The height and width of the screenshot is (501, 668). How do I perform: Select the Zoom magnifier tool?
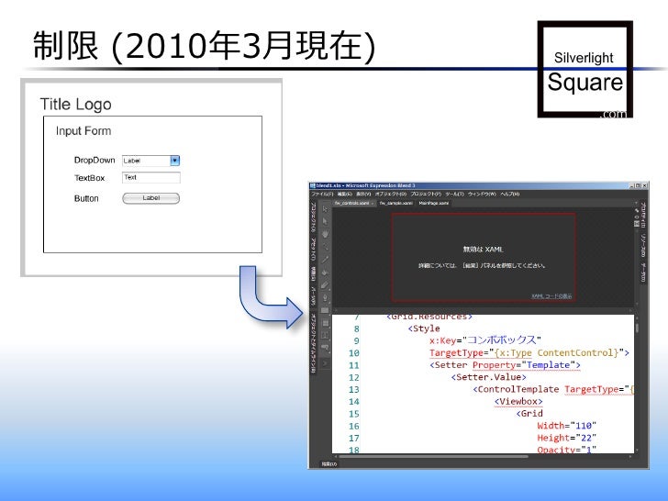coord(325,246)
